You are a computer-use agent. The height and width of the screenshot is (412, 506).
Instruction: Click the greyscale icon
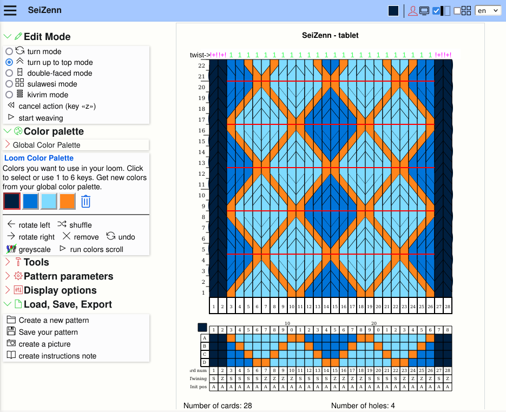10,250
